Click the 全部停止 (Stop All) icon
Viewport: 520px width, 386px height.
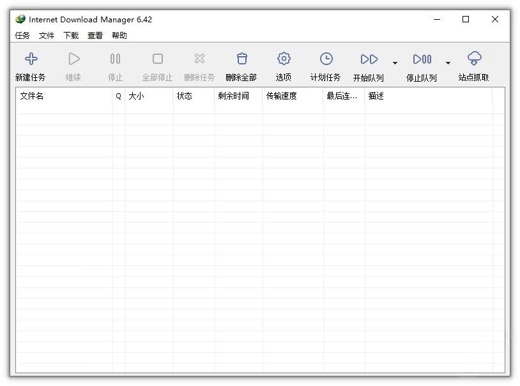(157, 58)
